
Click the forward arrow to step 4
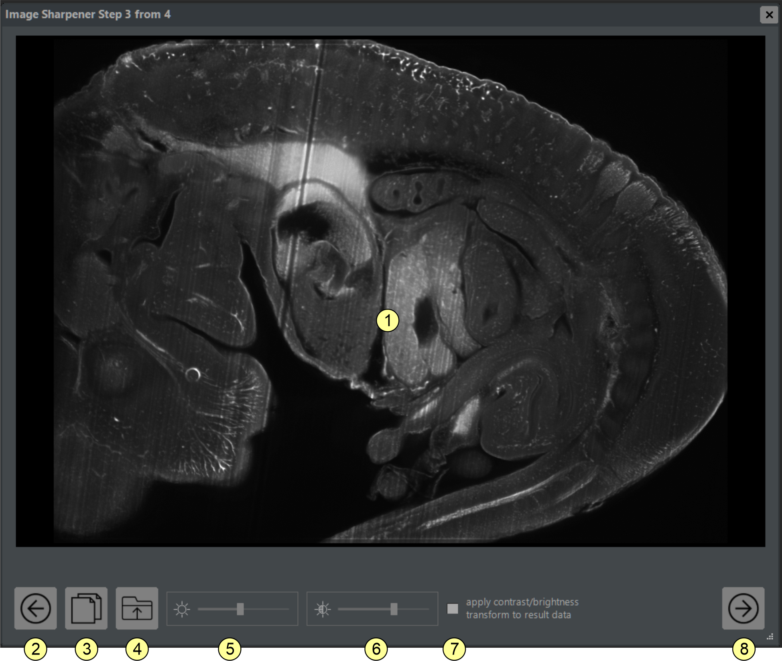tap(743, 608)
